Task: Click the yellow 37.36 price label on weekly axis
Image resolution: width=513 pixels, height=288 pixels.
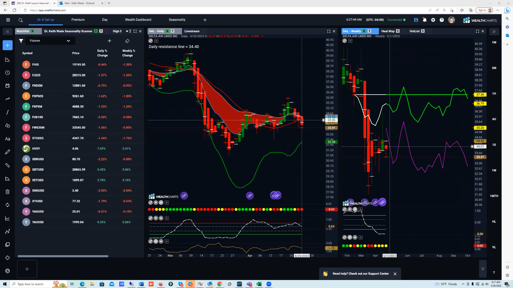Action: [480, 95]
